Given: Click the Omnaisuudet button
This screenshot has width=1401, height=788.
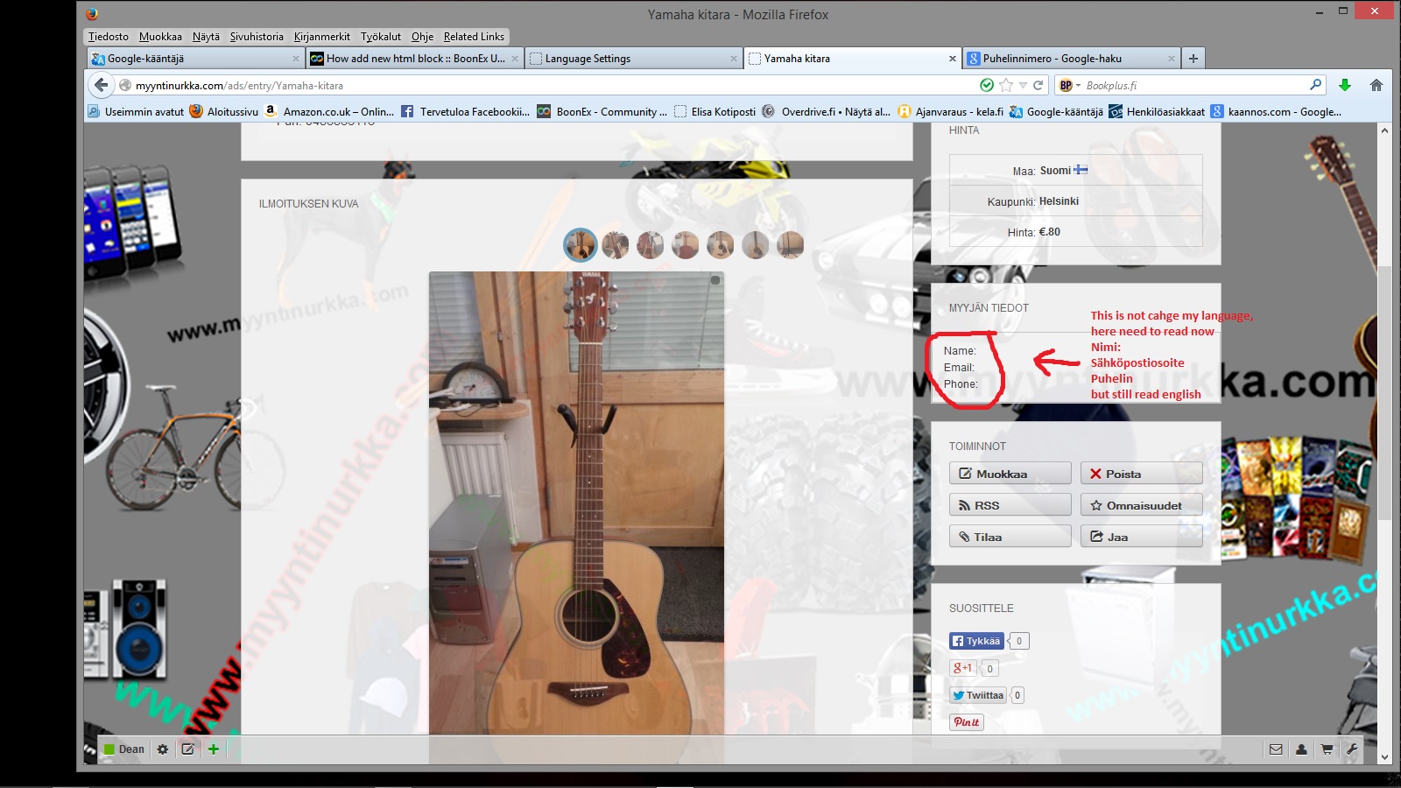Looking at the screenshot, I should coord(1141,505).
